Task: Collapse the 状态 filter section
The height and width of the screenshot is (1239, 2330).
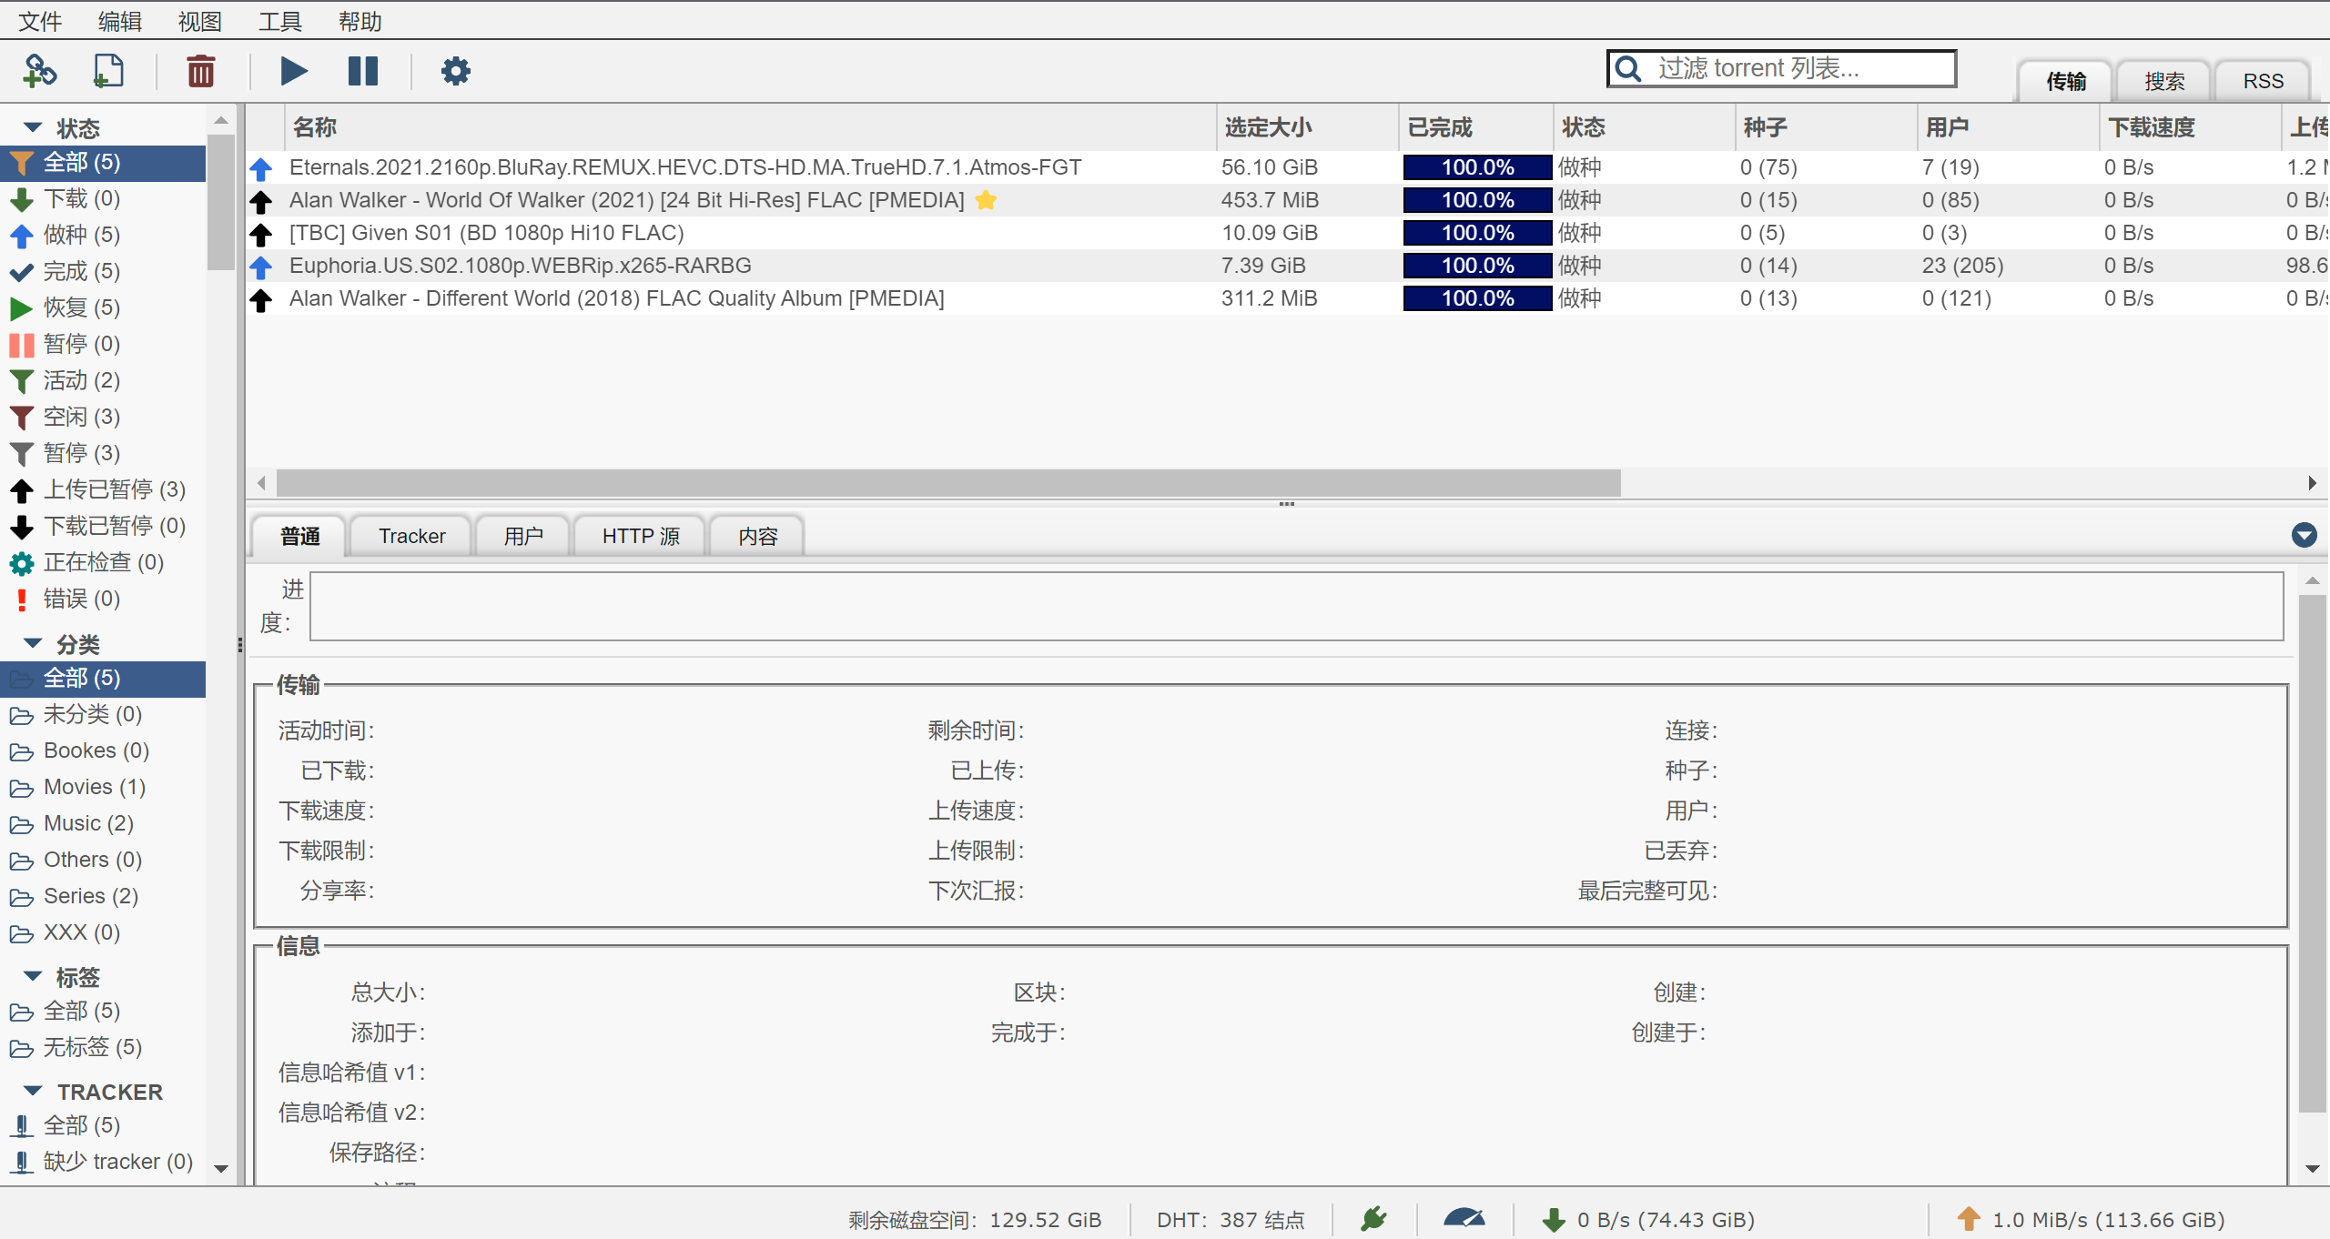Action: [34, 127]
